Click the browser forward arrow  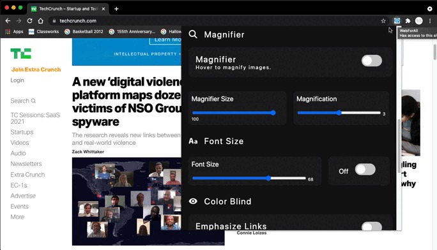coord(19,21)
